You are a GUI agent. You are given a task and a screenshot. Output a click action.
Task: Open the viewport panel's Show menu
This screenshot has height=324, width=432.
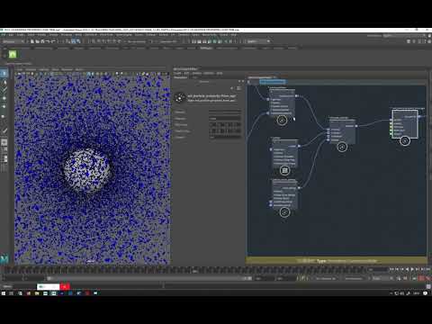[x=56, y=69]
